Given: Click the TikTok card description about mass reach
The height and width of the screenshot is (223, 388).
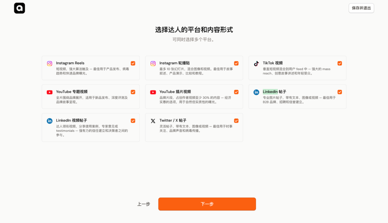Looking at the screenshot, I should tap(297, 71).
